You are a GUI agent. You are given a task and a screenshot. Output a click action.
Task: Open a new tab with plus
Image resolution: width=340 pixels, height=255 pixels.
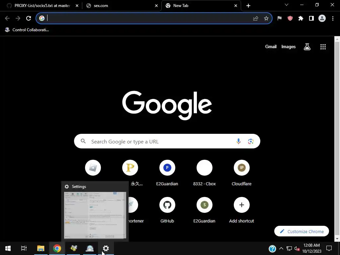coord(248,6)
